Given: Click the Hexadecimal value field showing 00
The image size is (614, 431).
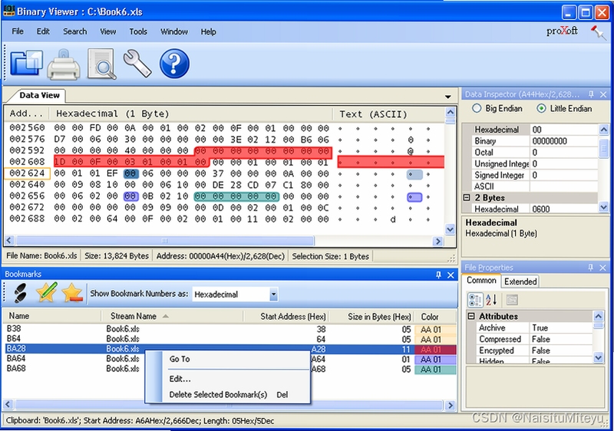Looking at the screenshot, I should coord(564,130).
